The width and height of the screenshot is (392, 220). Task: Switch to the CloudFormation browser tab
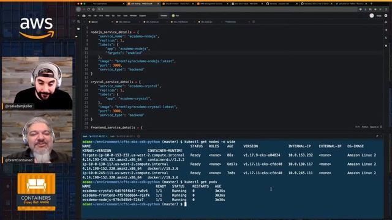click(177, 4)
